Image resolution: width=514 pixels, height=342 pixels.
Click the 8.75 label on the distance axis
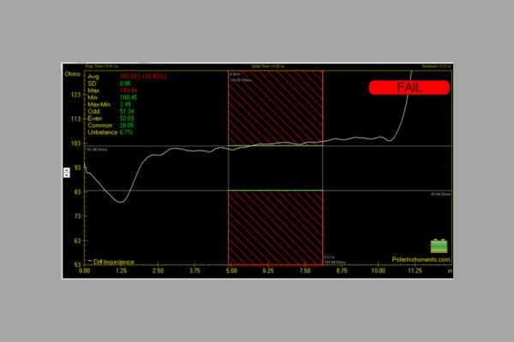pyautogui.click(x=342, y=271)
